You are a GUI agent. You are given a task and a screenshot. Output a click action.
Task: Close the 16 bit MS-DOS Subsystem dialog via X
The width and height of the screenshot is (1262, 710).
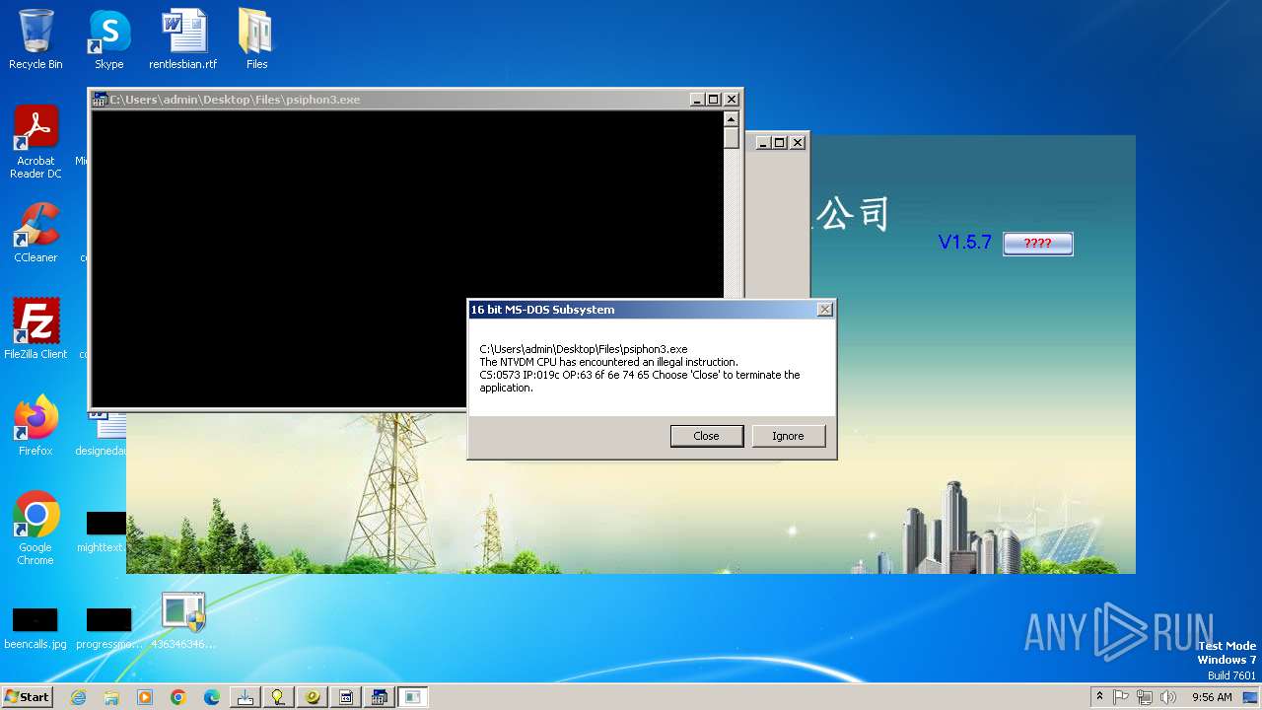(825, 310)
